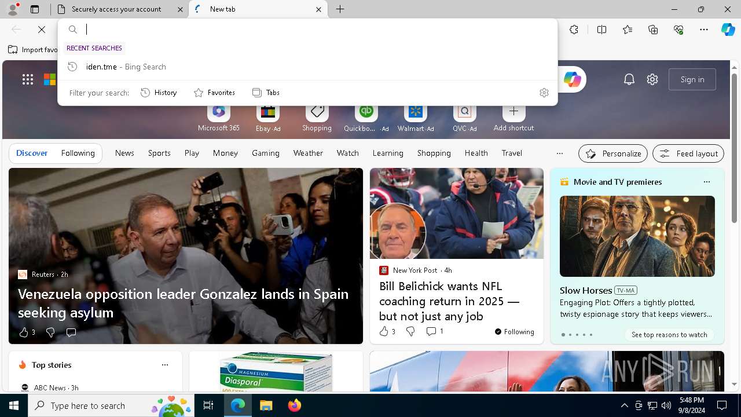Open a new browser tab
The image size is (741, 417).
pos(340,9)
